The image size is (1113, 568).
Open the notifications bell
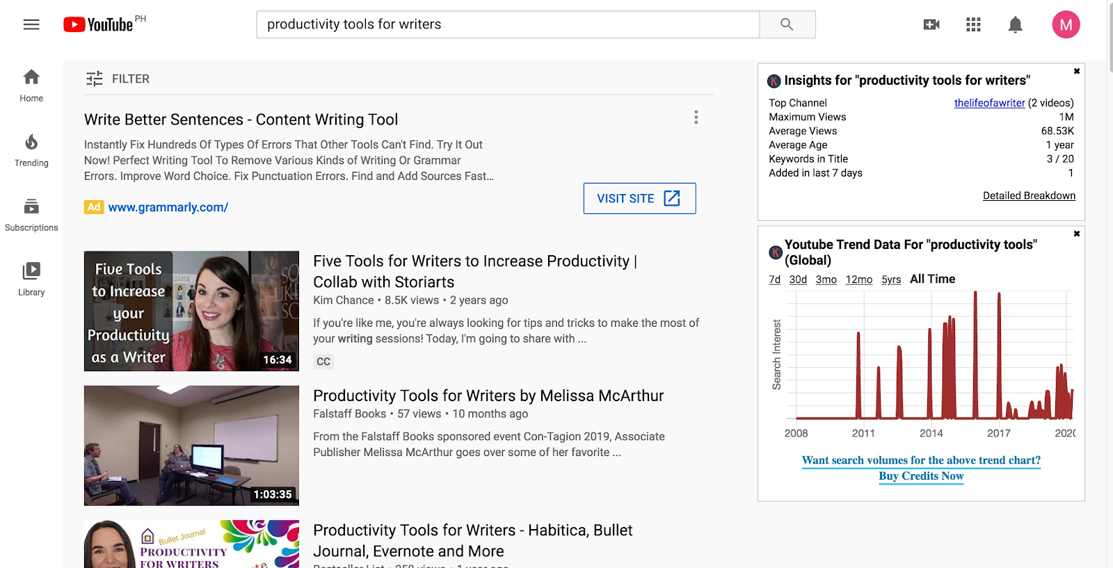(1016, 25)
